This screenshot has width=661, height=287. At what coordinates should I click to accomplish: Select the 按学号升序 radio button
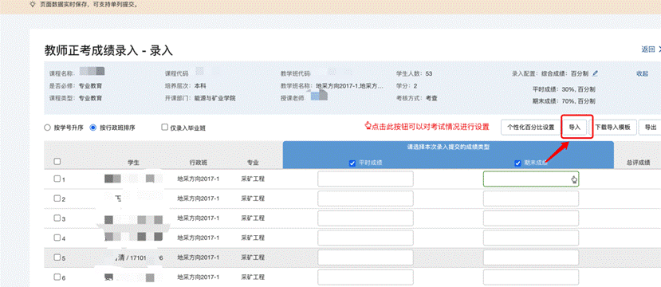[48, 128]
